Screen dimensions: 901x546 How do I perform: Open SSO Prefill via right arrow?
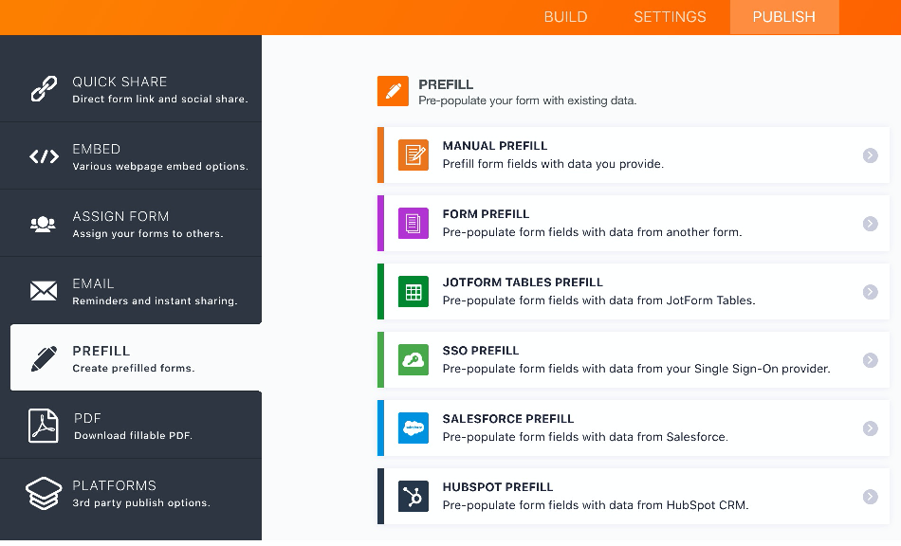point(870,360)
